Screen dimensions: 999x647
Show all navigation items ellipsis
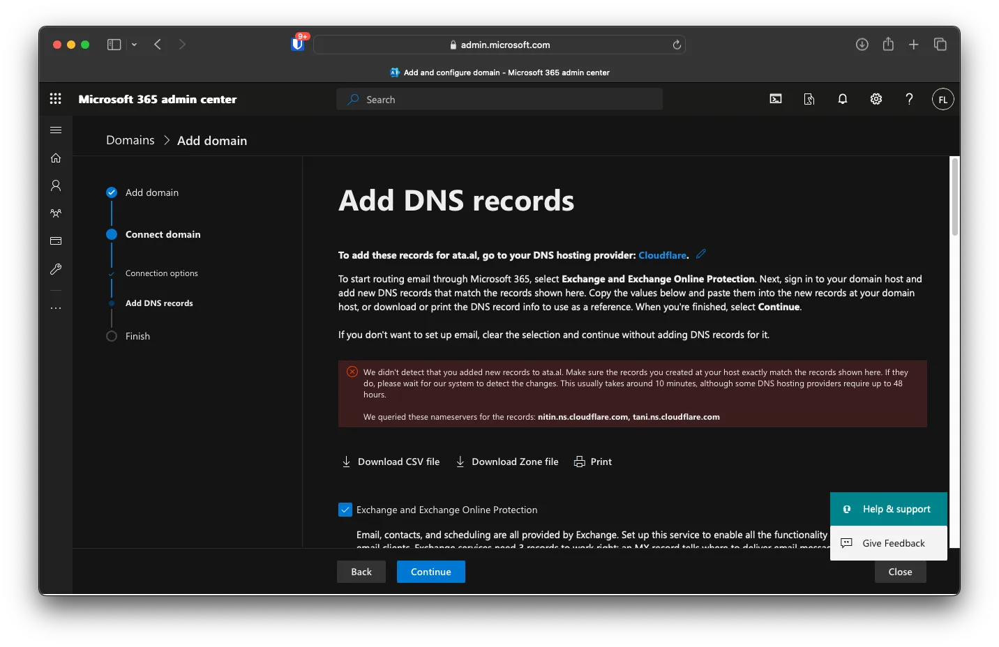tap(56, 308)
